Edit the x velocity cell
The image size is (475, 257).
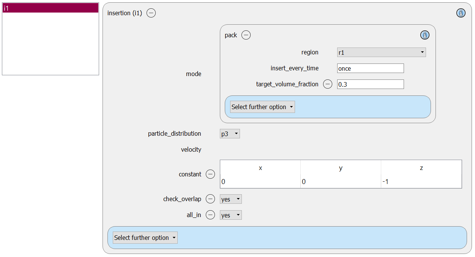click(x=260, y=182)
